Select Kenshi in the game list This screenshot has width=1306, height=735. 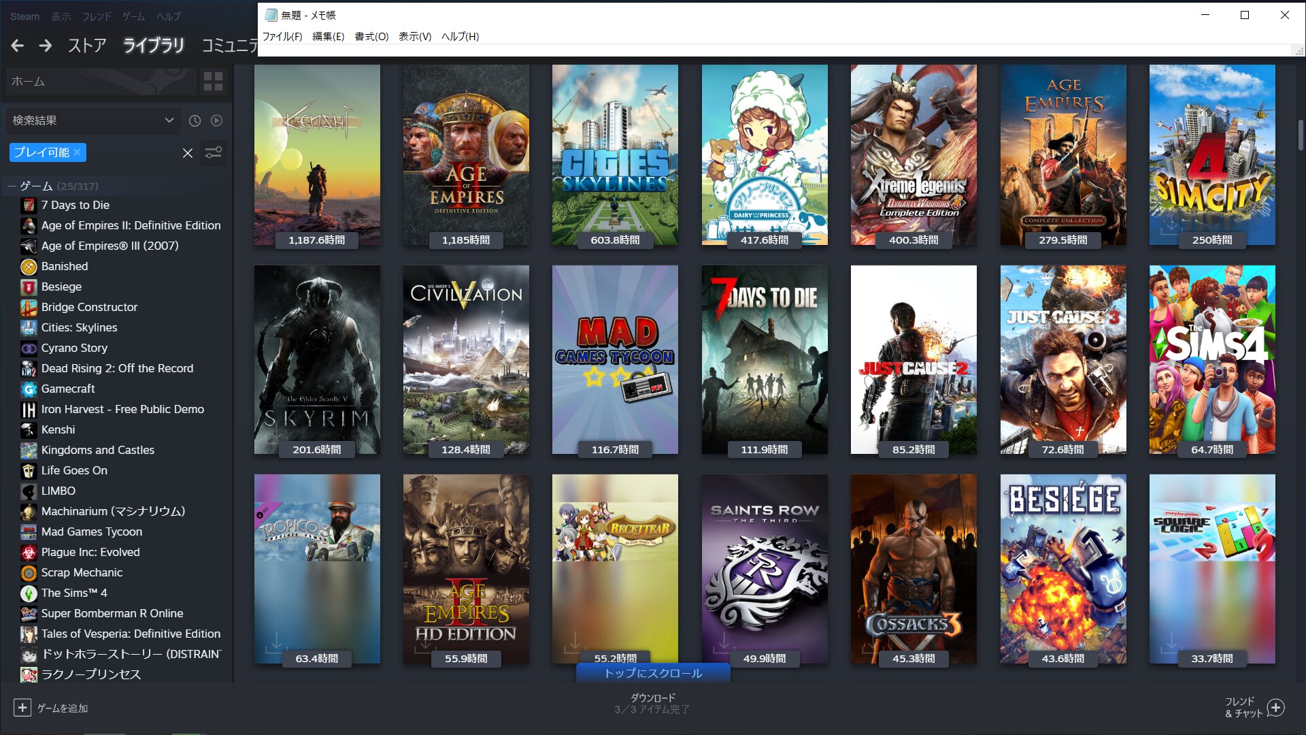coord(58,429)
